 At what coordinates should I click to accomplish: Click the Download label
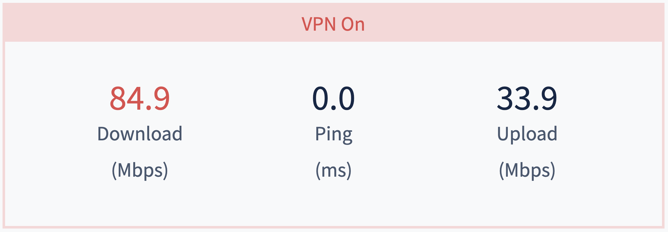click(x=140, y=133)
